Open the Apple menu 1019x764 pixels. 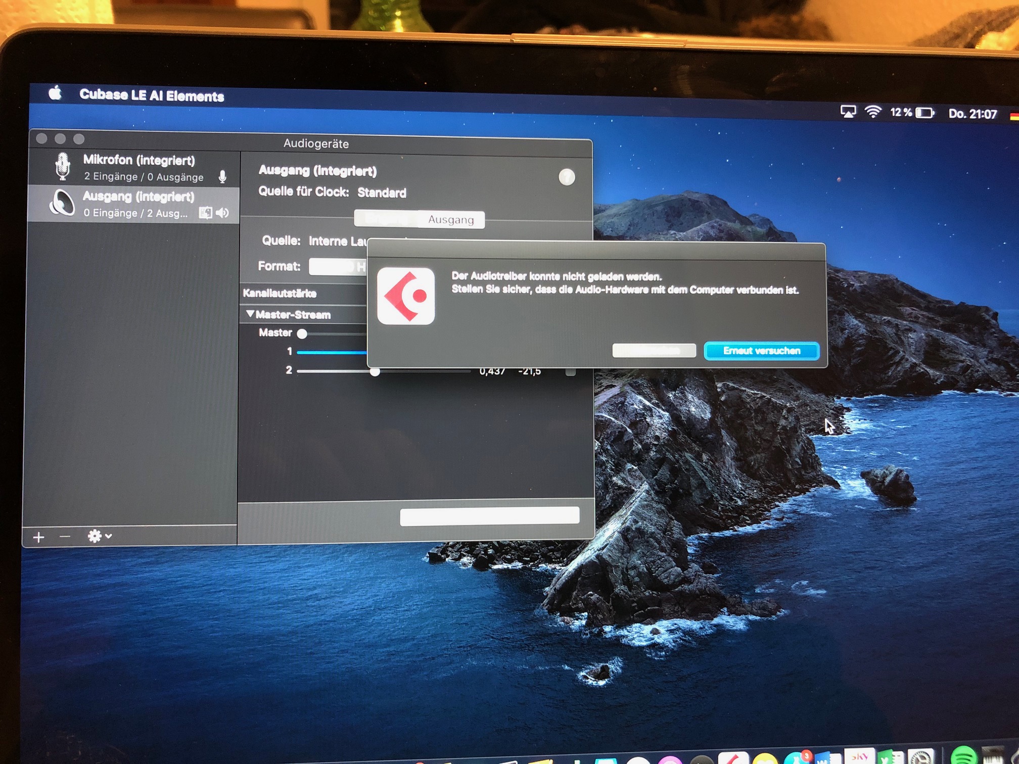click(55, 93)
